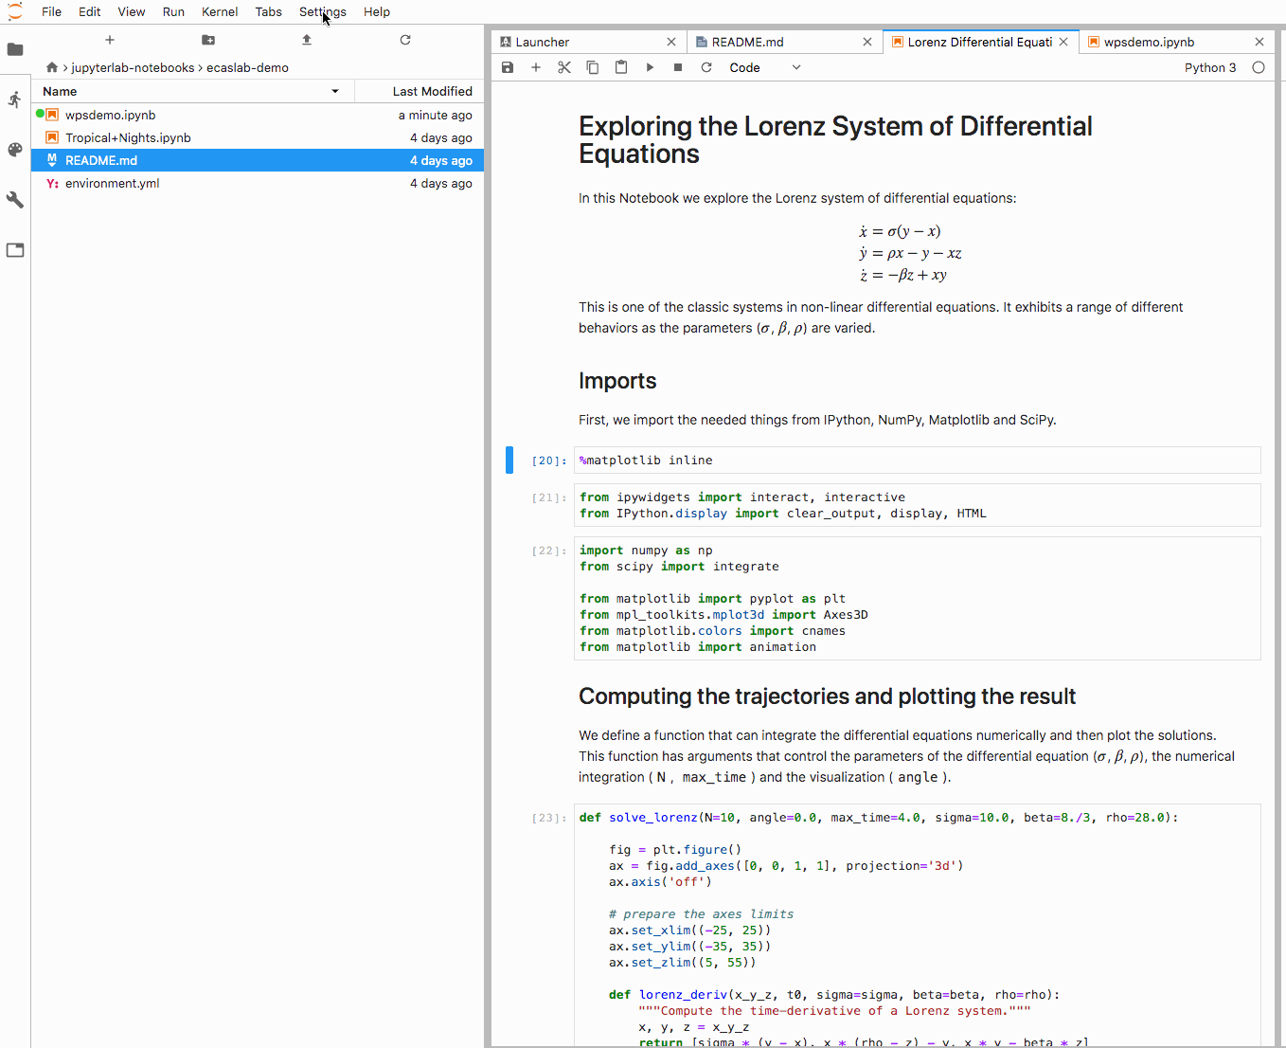Click the ipywidgets import code cell
Screen dimensions: 1286x1048
click(x=918, y=505)
